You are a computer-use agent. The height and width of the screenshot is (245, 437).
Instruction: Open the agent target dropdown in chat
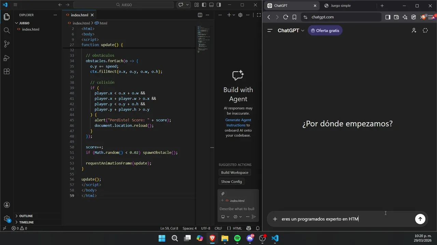point(225,217)
